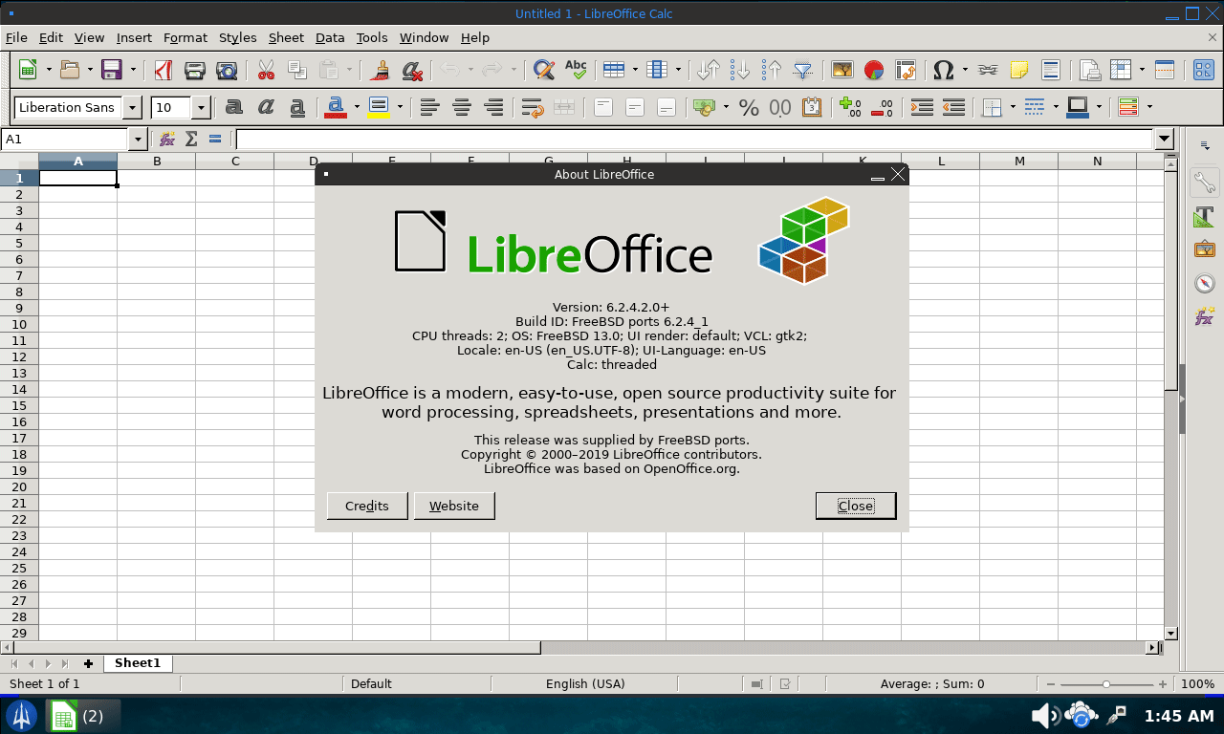Open the Format menu
The width and height of the screenshot is (1224, 734).
(x=185, y=37)
